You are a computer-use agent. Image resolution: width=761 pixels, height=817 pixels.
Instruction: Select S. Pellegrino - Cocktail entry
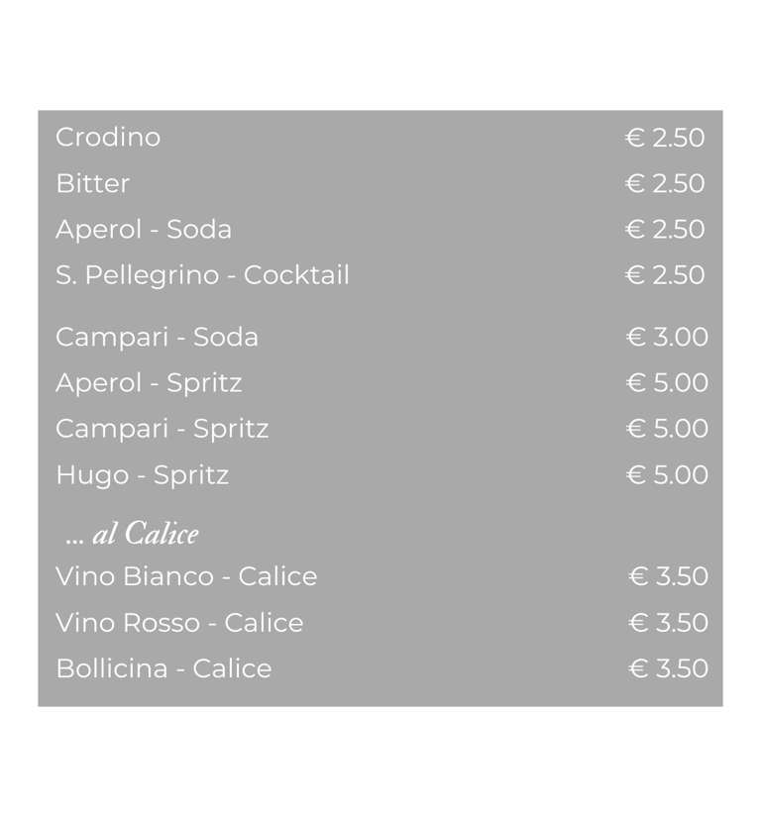coord(202,275)
